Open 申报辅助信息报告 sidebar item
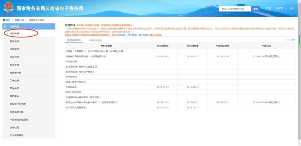Image resolution: width=301 pixels, height=146 pixels. (19, 120)
